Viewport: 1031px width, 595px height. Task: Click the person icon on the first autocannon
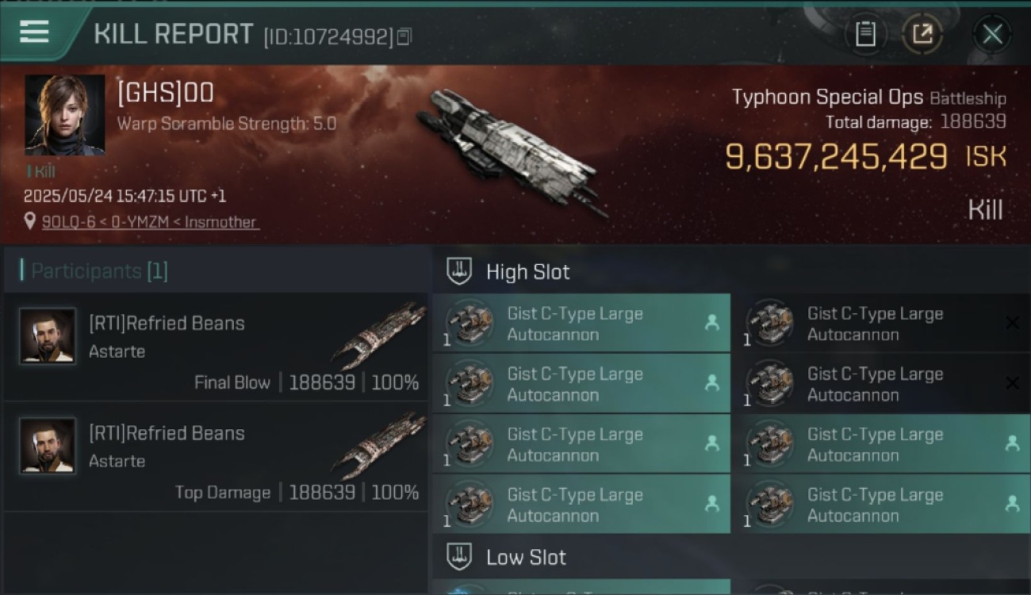click(711, 323)
